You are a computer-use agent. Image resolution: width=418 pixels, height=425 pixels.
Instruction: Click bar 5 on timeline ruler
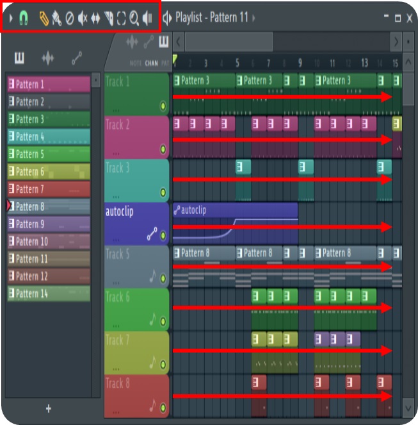[x=237, y=63]
